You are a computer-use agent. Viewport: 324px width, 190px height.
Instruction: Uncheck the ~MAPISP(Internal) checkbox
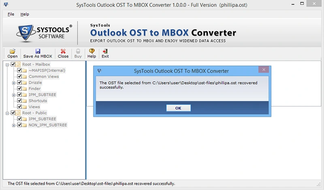point(19,70)
